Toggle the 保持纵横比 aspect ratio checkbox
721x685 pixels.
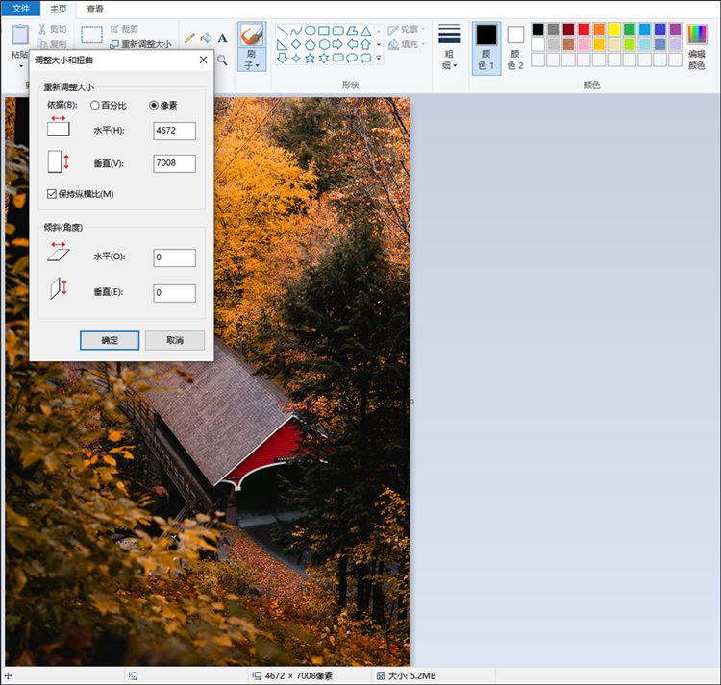[x=52, y=194]
